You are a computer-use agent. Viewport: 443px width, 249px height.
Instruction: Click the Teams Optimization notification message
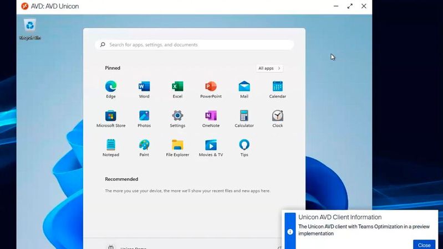click(364, 230)
